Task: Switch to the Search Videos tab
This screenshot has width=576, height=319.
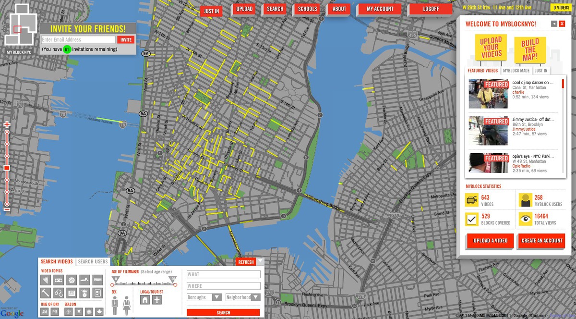Action: coord(57,261)
